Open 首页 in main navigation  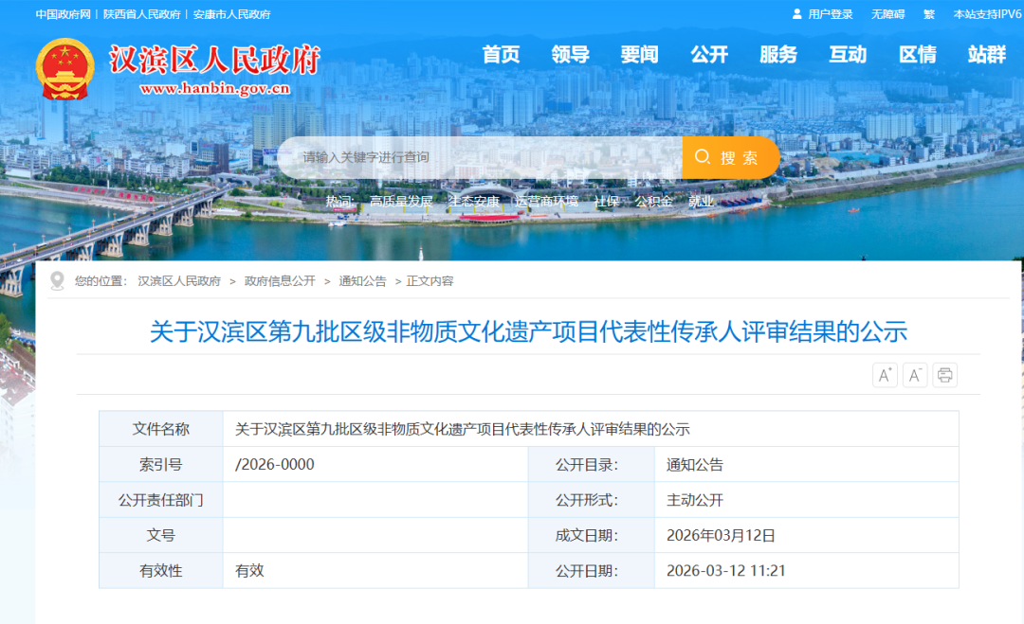[x=501, y=55]
